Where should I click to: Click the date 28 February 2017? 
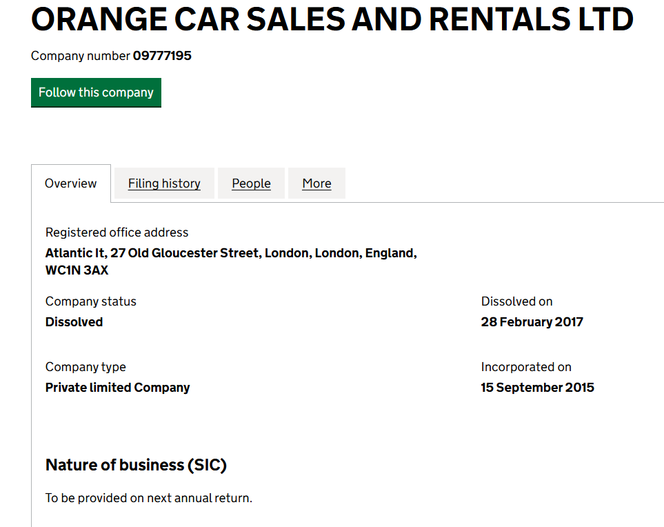pyautogui.click(x=532, y=322)
